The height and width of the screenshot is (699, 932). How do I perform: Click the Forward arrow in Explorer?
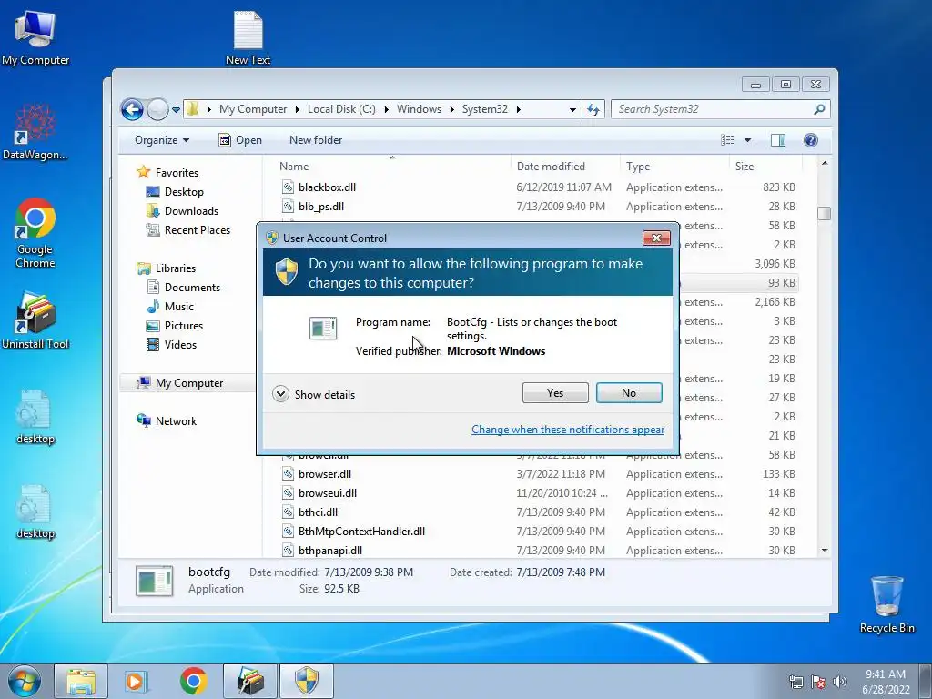(x=157, y=109)
